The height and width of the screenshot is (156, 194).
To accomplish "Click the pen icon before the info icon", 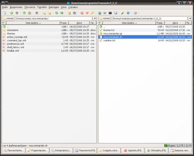I will (123, 13).
